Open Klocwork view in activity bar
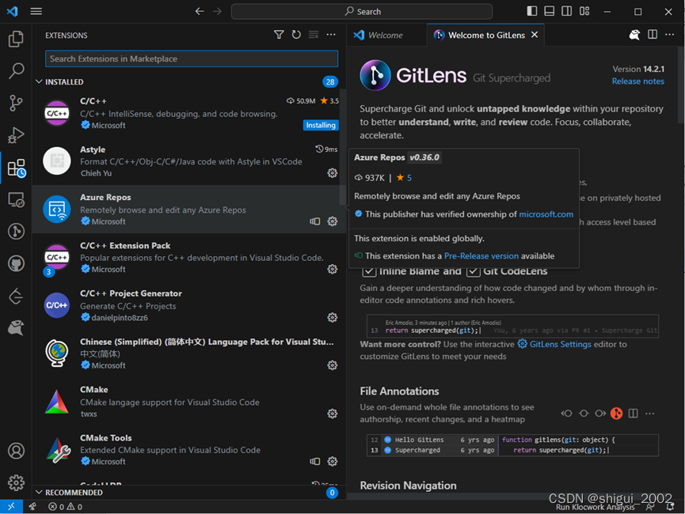This screenshot has width=685, height=514. pyautogui.click(x=16, y=327)
